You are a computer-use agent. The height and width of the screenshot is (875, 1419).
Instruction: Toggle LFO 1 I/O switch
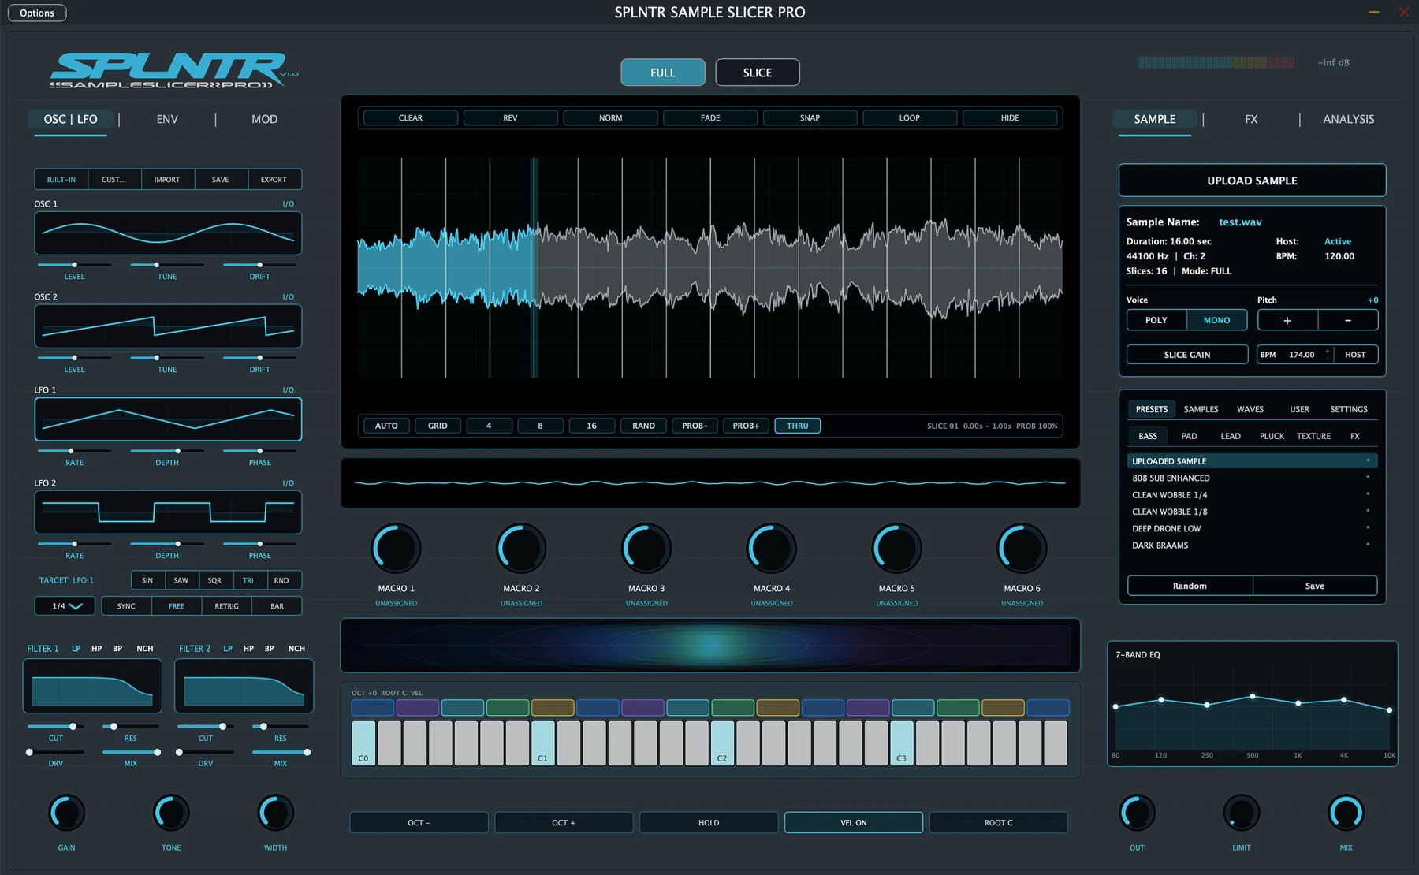(289, 390)
